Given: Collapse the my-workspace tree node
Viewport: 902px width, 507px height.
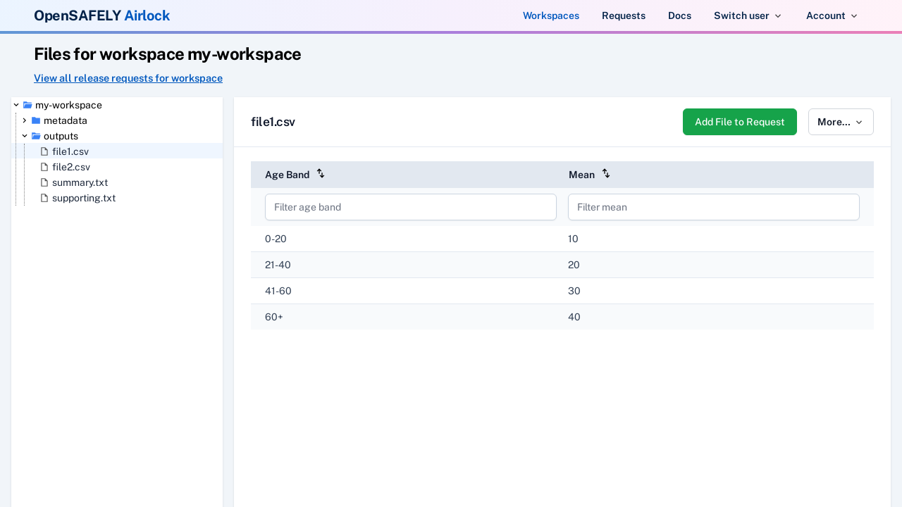Looking at the screenshot, I should (16, 105).
